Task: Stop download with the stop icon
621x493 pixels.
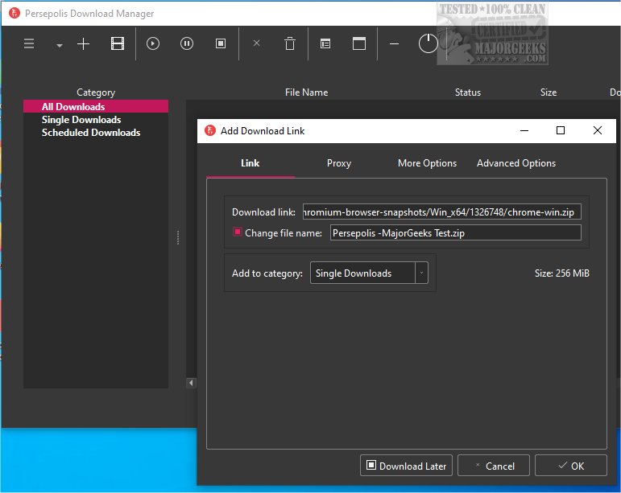Action: pos(221,44)
